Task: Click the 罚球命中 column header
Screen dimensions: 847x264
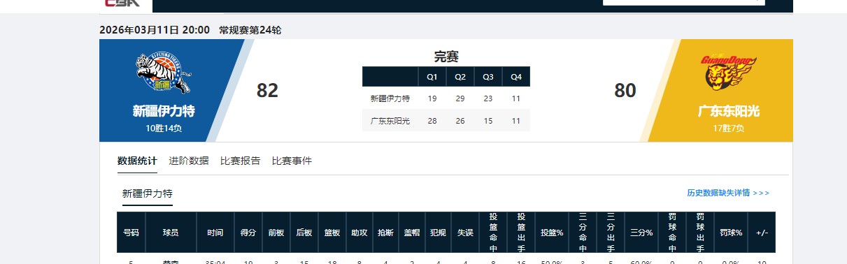Action: pyautogui.click(x=672, y=233)
